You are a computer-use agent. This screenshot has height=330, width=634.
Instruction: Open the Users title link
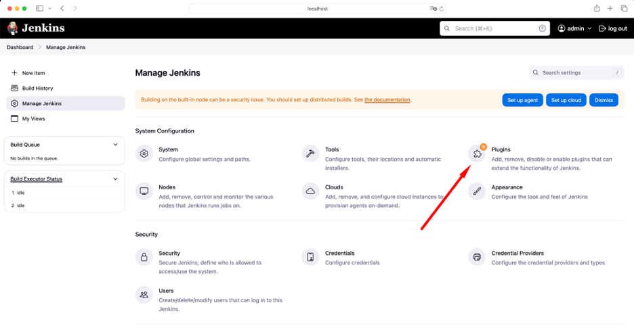coord(166,291)
